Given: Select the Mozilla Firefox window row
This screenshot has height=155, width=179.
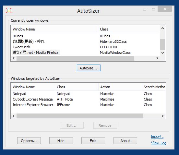Looking at the screenshot, I should pos(86,53).
